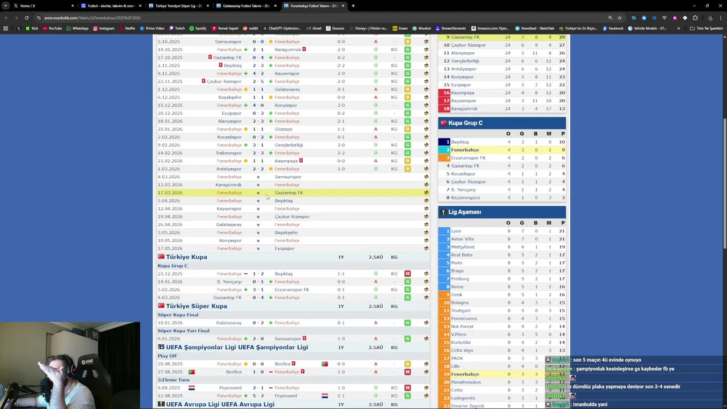Click the M result badge on 23.12.2025 Beşiktaş cup row
Viewport: 727px width, 409px height.
407,274
